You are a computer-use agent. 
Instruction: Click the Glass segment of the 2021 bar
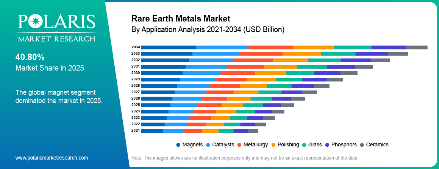pyautogui.click(x=226, y=131)
